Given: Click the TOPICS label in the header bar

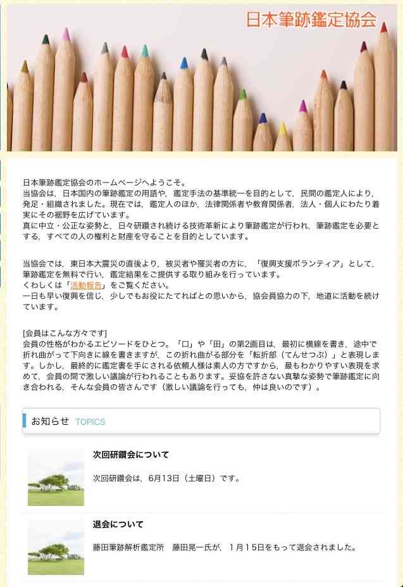Looking at the screenshot, I should [x=90, y=422].
